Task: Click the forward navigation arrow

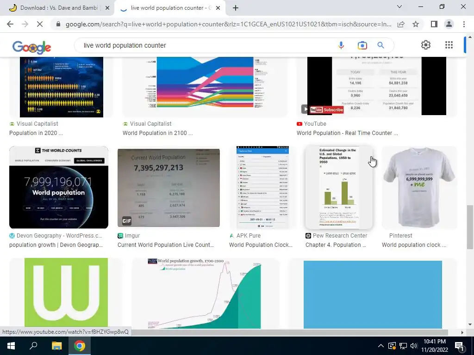Action: (25, 24)
